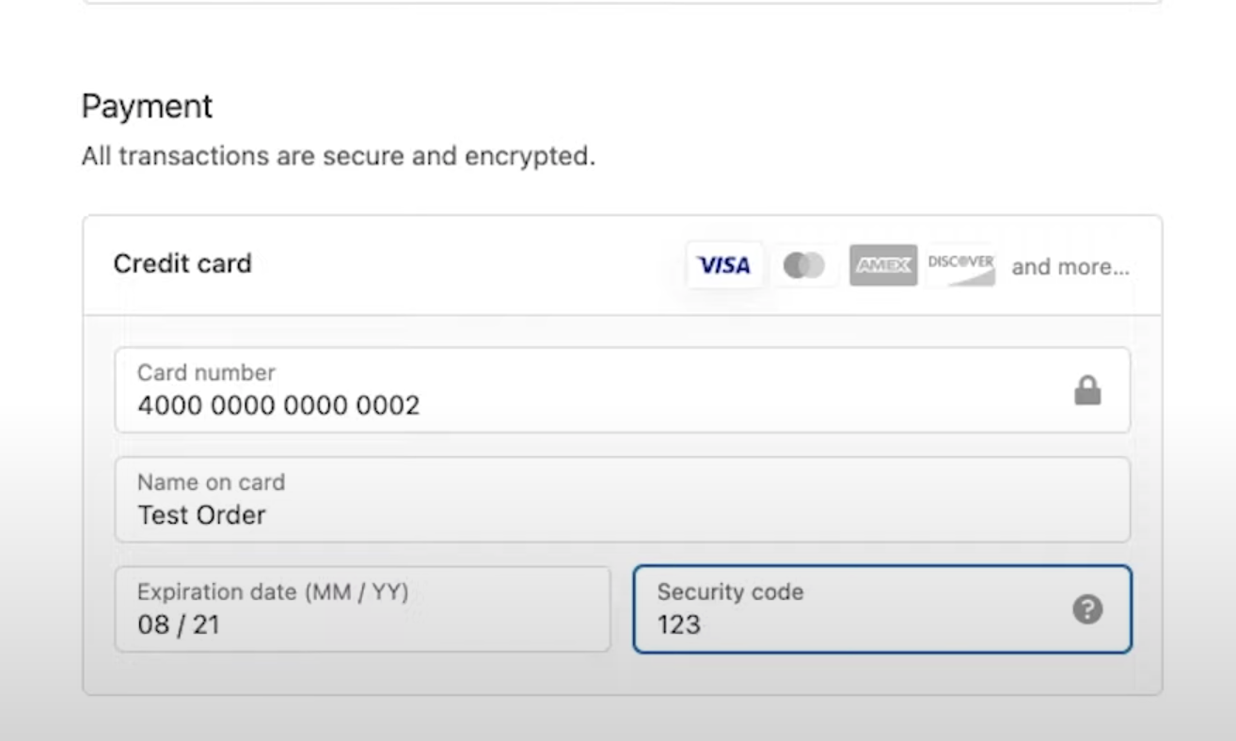Click the Mastercard logo icon
Screen dimensions: 1236x741
[x=804, y=266]
